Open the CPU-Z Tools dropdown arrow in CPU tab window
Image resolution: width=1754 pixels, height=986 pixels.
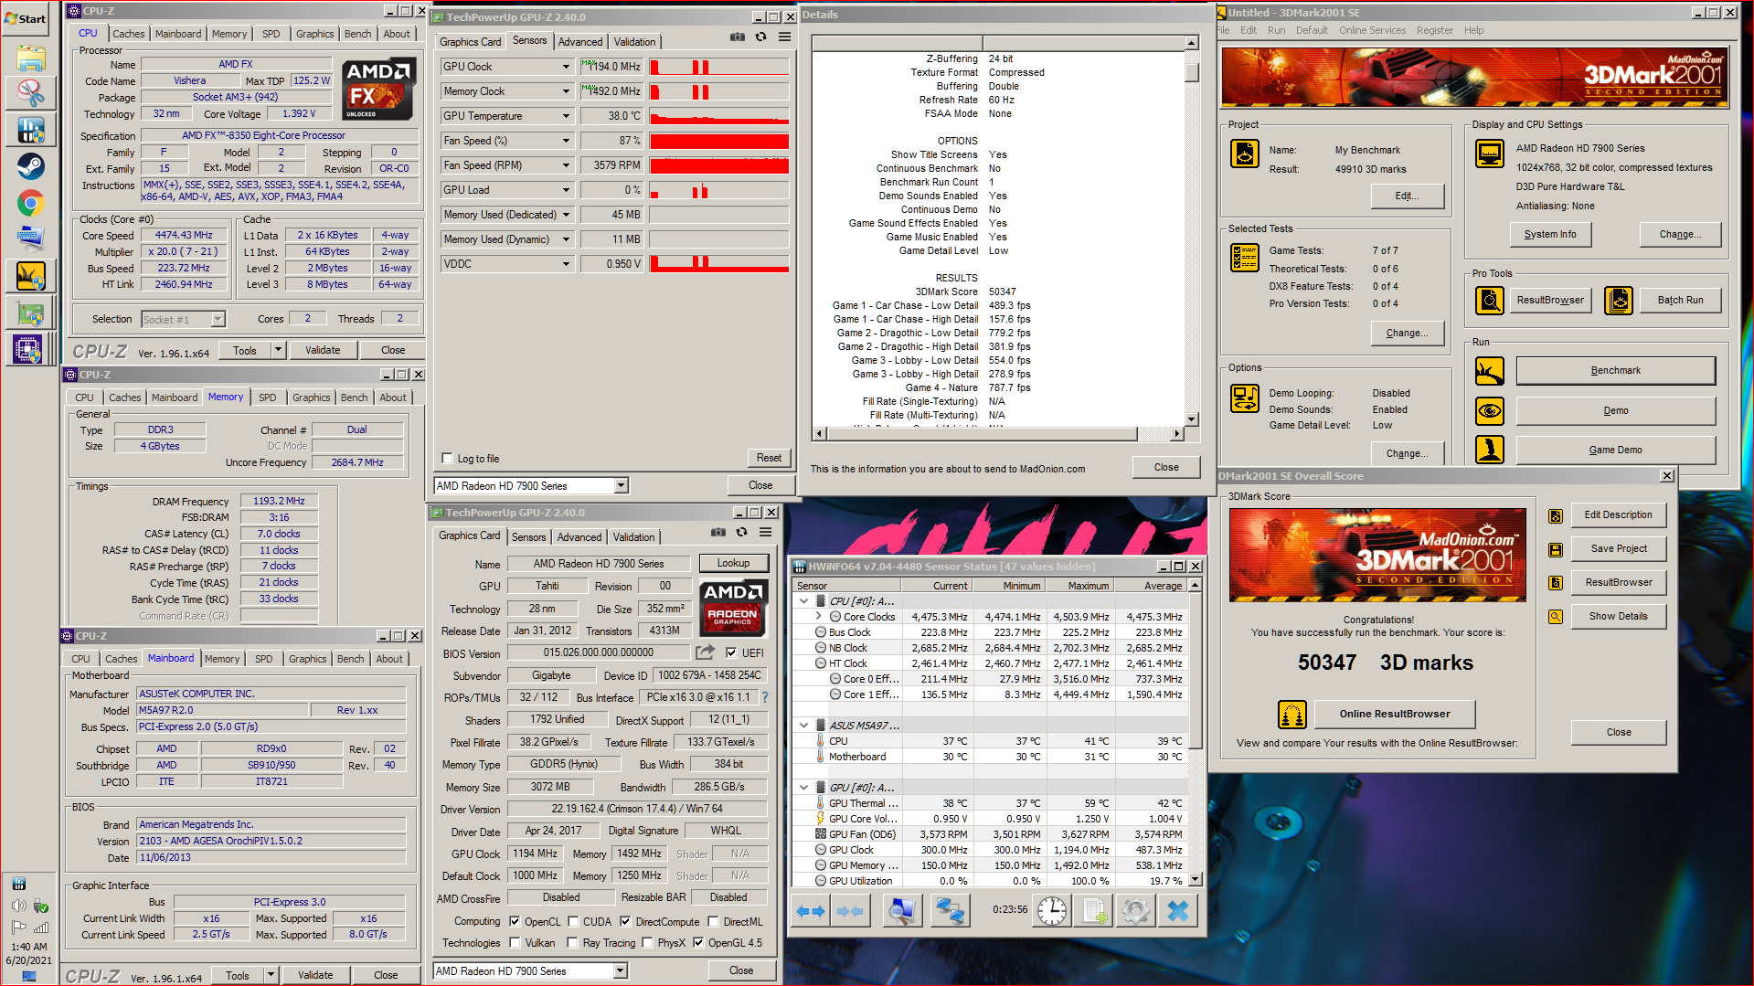click(279, 350)
